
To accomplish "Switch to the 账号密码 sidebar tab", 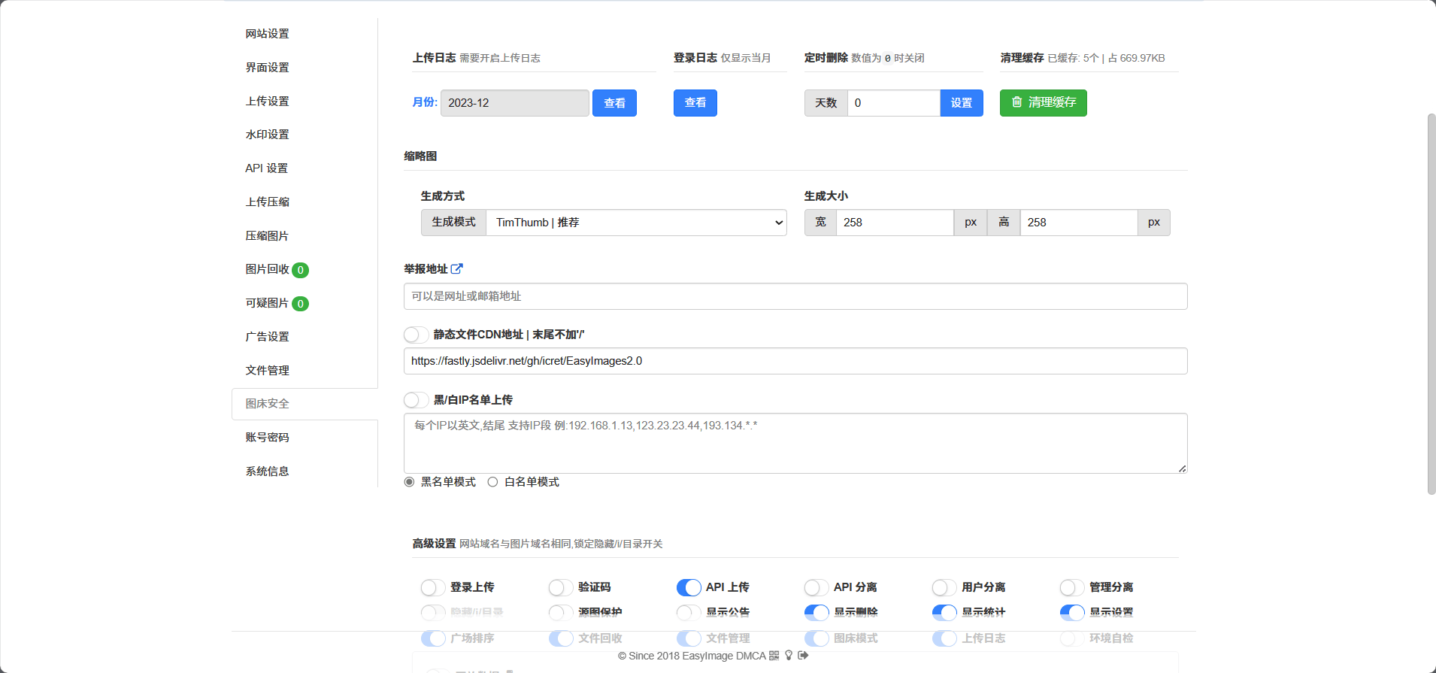I will click(267, 438).
